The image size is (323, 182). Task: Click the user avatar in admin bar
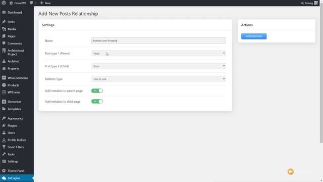(x=316, y=3)
